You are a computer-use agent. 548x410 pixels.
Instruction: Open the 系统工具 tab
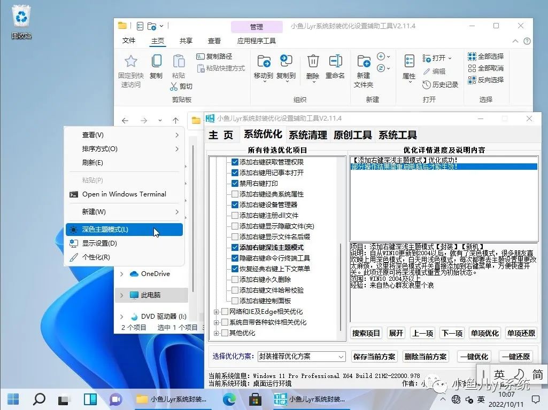[x=398, y=135]
